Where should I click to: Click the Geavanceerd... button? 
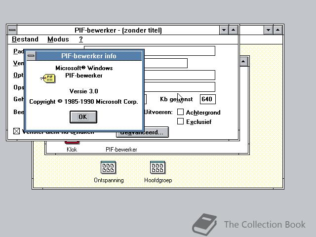(142, 132)
